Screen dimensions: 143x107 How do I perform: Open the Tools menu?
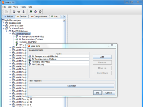pyautogui.click(x=23, y=7)
